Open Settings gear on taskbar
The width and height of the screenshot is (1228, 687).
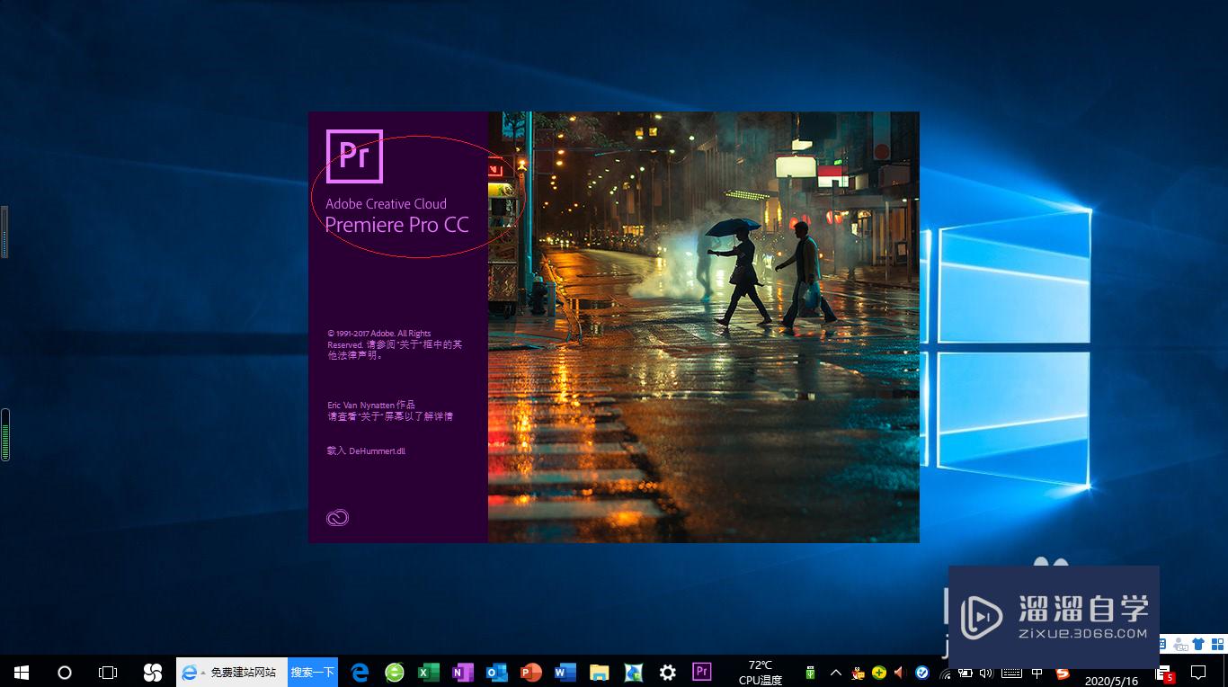[x=668, y=672]
